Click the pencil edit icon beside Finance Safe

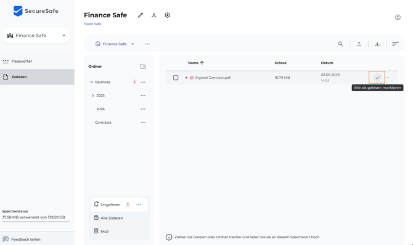(141, 15)
